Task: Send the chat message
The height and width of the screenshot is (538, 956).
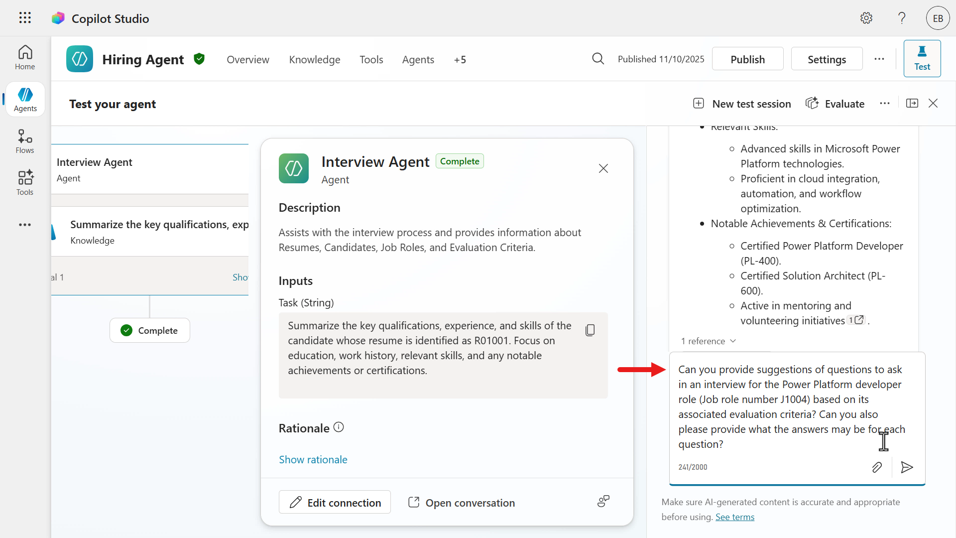Action: coord(907,467)
